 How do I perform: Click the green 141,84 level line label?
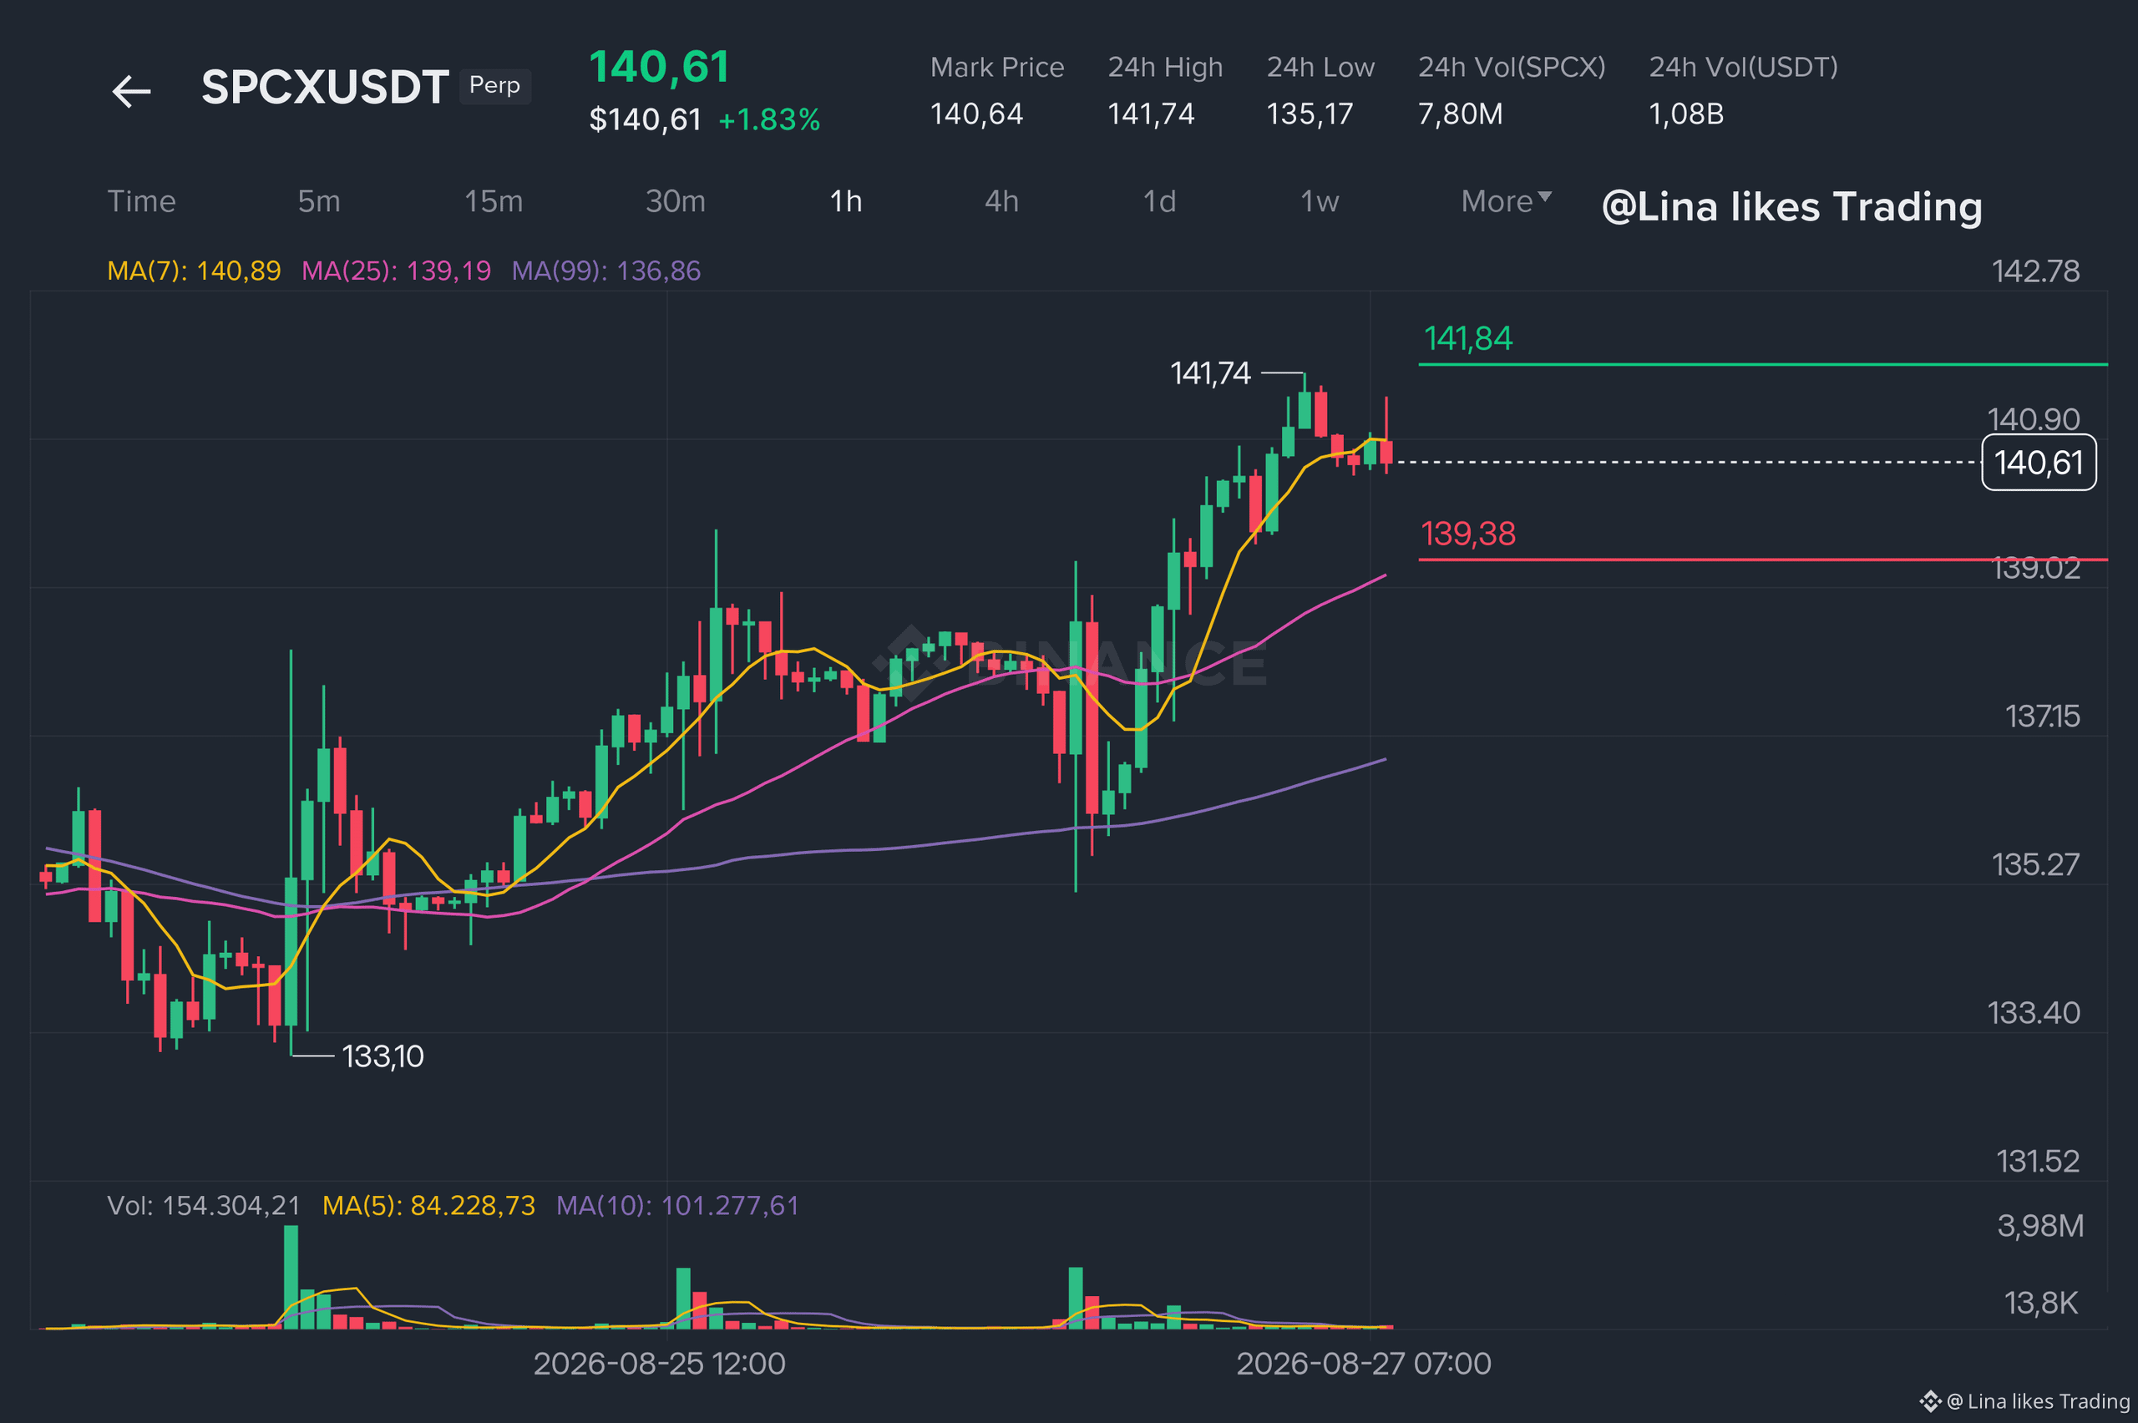pos(1468,338)
